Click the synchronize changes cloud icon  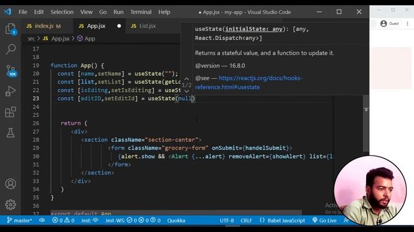42,220
